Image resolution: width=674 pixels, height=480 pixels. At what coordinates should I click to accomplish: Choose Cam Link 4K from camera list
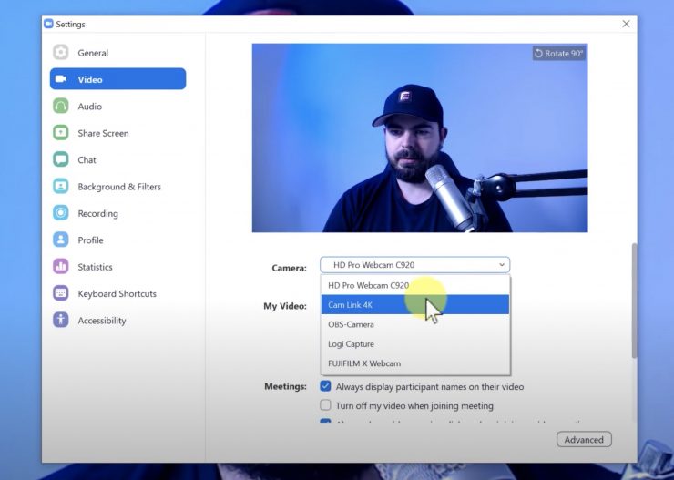click(x=414, y=304)
